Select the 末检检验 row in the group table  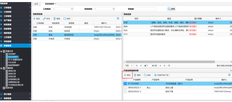tap(77, 27)
